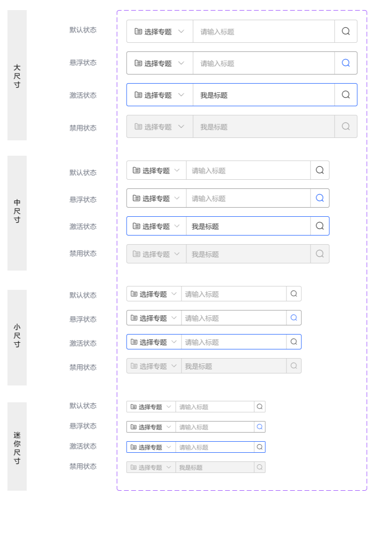Viewport: 376px width, 546px height.
Task: Click blue search icon in mini hover-state row
Action: [x=259, y=427]
